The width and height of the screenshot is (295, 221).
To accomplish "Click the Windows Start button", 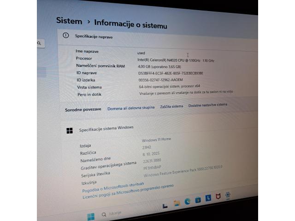I will pyautogui.click(x=91, y=216).
